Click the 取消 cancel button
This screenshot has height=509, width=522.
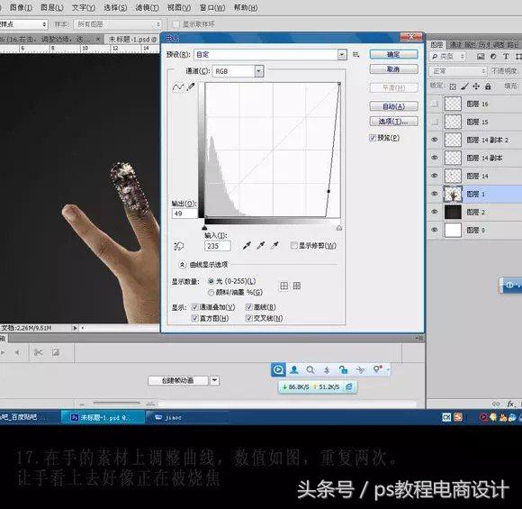(393, 69)
